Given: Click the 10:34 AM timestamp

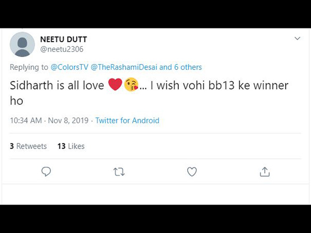Looking at the screenshot, I should click(26, 121).
